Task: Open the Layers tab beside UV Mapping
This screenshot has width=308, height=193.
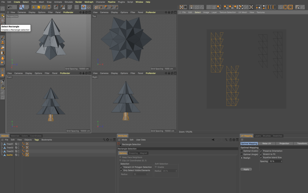Action: 257,136
